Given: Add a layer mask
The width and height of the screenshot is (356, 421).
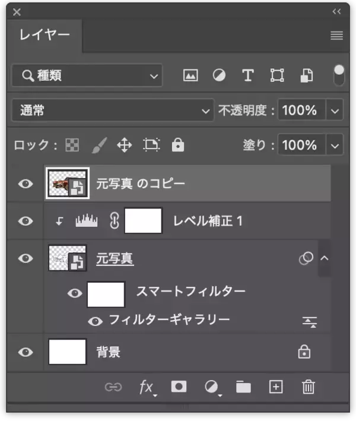Looking at the screenshot, I should click(x=179, y=387).
